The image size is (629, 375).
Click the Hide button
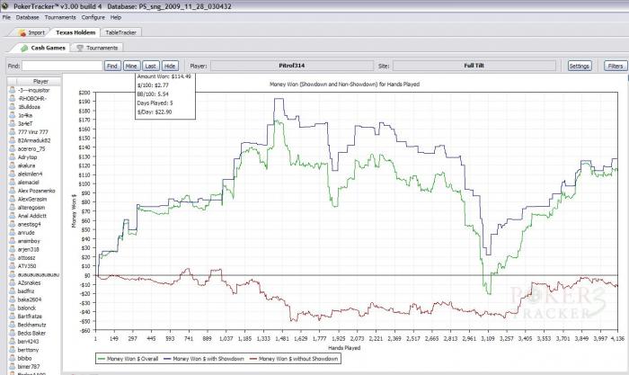(170, 66)
